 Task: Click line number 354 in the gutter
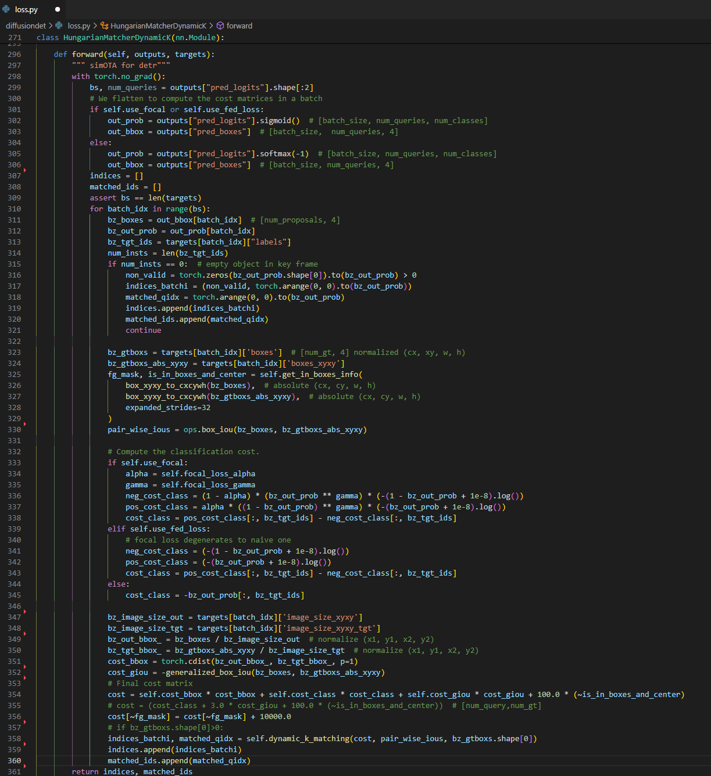coord(15,694)
